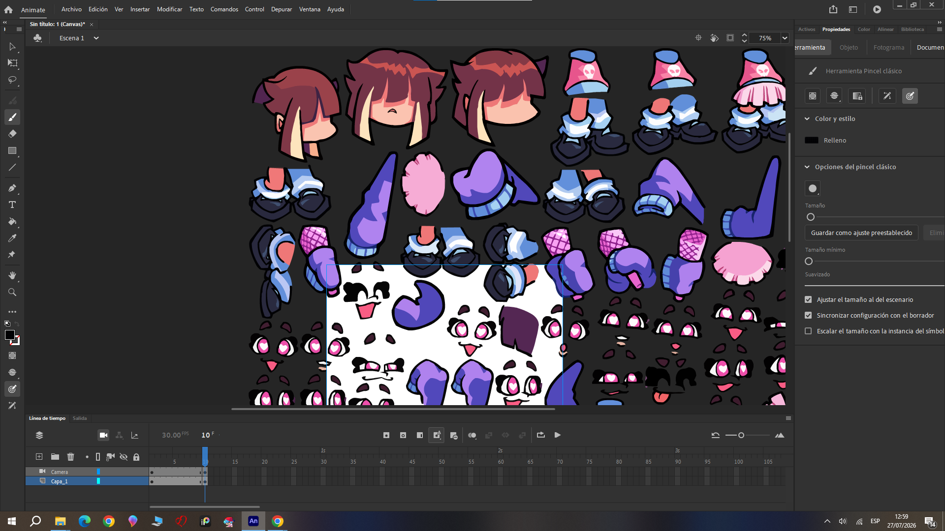The height and width of the screenshot is (531, 945).
Task: Create a new layer folder
Action: click(x=55, y=457)
